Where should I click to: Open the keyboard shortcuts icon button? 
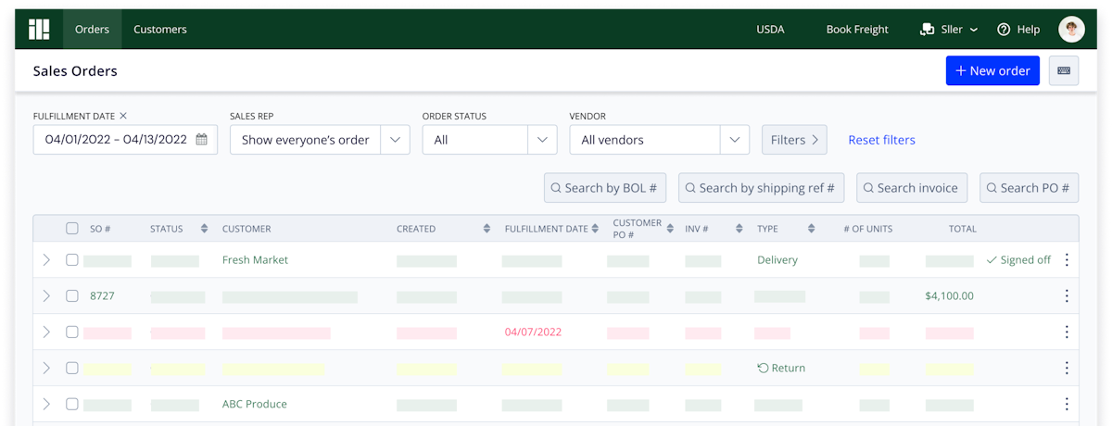point(1064,71)
